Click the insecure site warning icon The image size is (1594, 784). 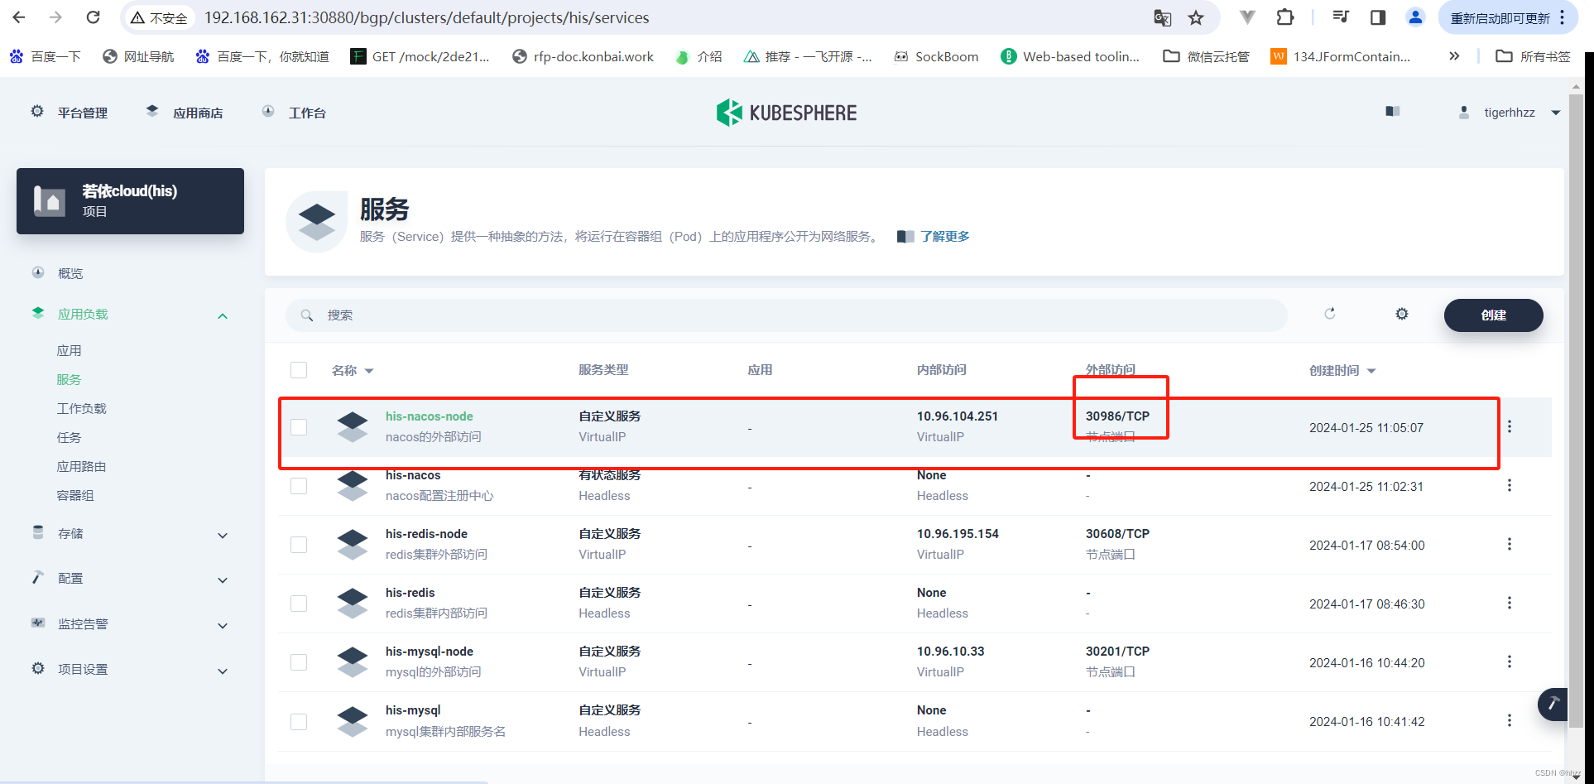tap(137, 17)
